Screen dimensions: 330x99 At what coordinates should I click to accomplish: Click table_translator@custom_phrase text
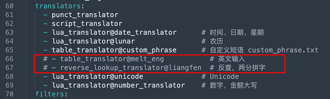click(x=114, y=50)
